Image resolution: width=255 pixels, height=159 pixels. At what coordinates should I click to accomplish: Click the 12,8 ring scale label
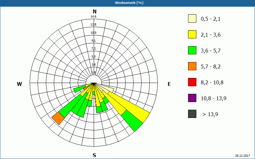coord(93,24)
